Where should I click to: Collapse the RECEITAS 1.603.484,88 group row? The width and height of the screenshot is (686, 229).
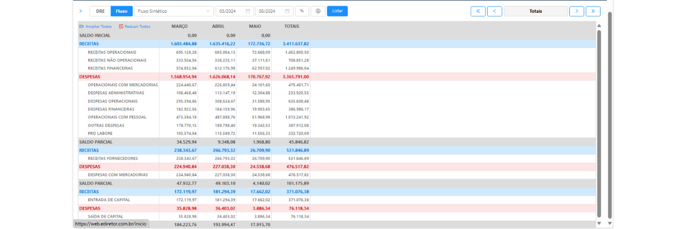[x=337, y=44]
